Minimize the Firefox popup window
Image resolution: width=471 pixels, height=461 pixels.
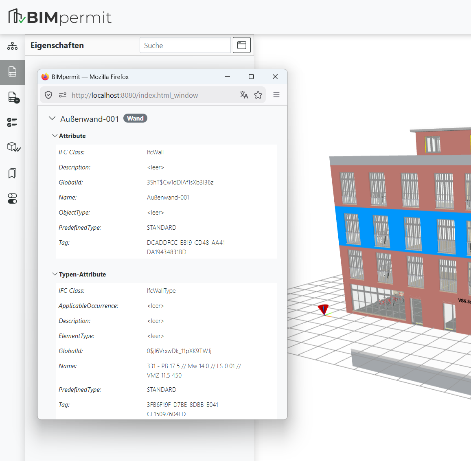(228, 77)
